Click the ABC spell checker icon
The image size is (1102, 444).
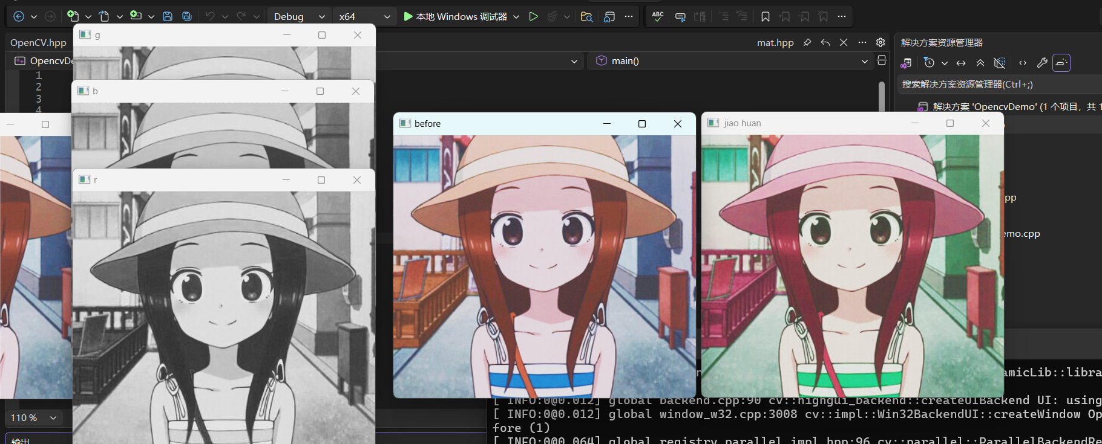(x=658, y=16)
